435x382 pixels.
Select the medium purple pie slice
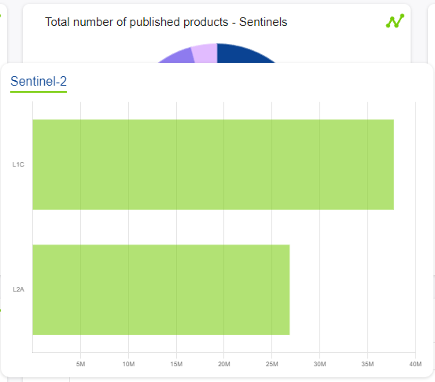click(179, 57)
